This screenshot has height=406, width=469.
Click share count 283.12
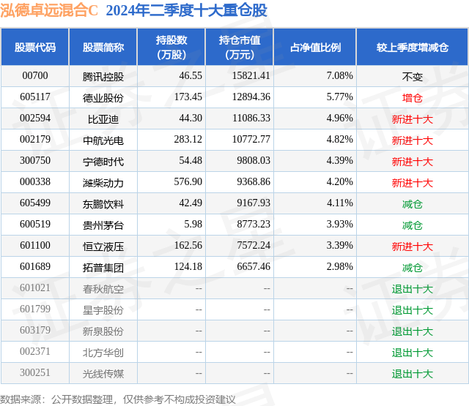[188, 140]
